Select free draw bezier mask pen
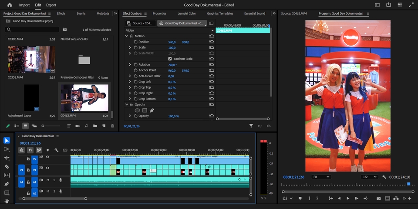 click(152, 110)
